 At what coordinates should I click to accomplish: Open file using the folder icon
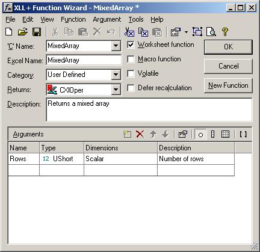(x=22, y=32)
